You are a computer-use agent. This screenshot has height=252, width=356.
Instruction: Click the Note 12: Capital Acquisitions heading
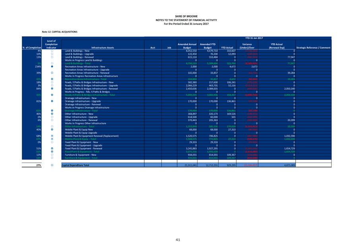click(x=60, y=31)
